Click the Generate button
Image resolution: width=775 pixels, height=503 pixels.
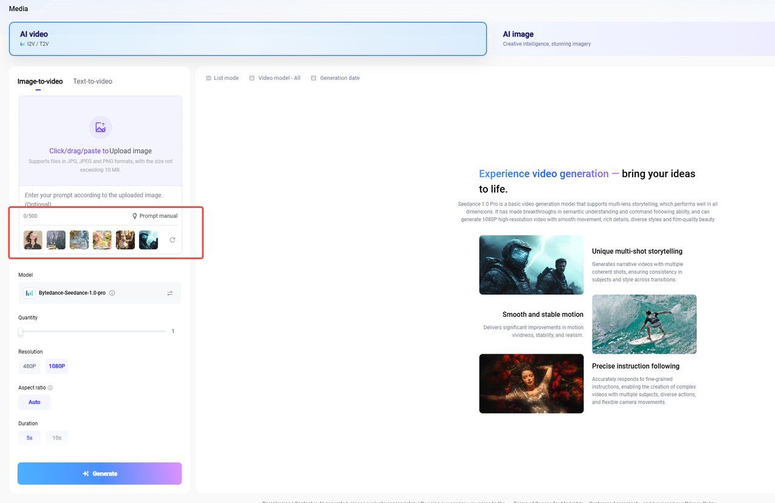pos(100,473)
